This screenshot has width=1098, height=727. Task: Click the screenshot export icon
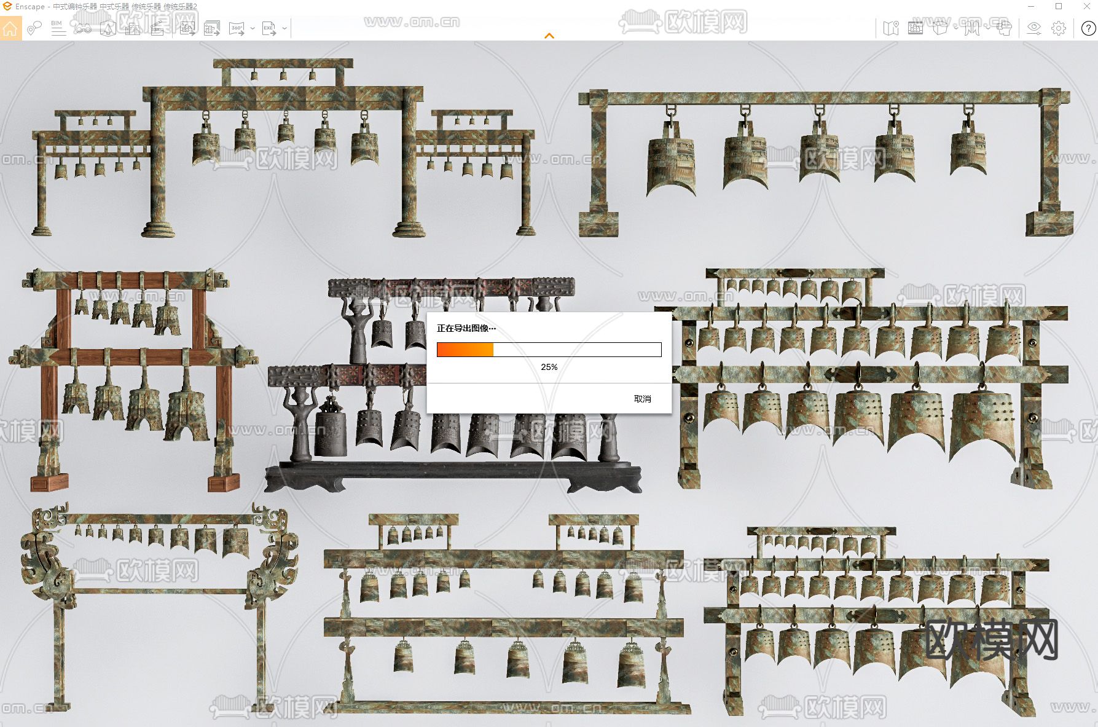[187, 28]
